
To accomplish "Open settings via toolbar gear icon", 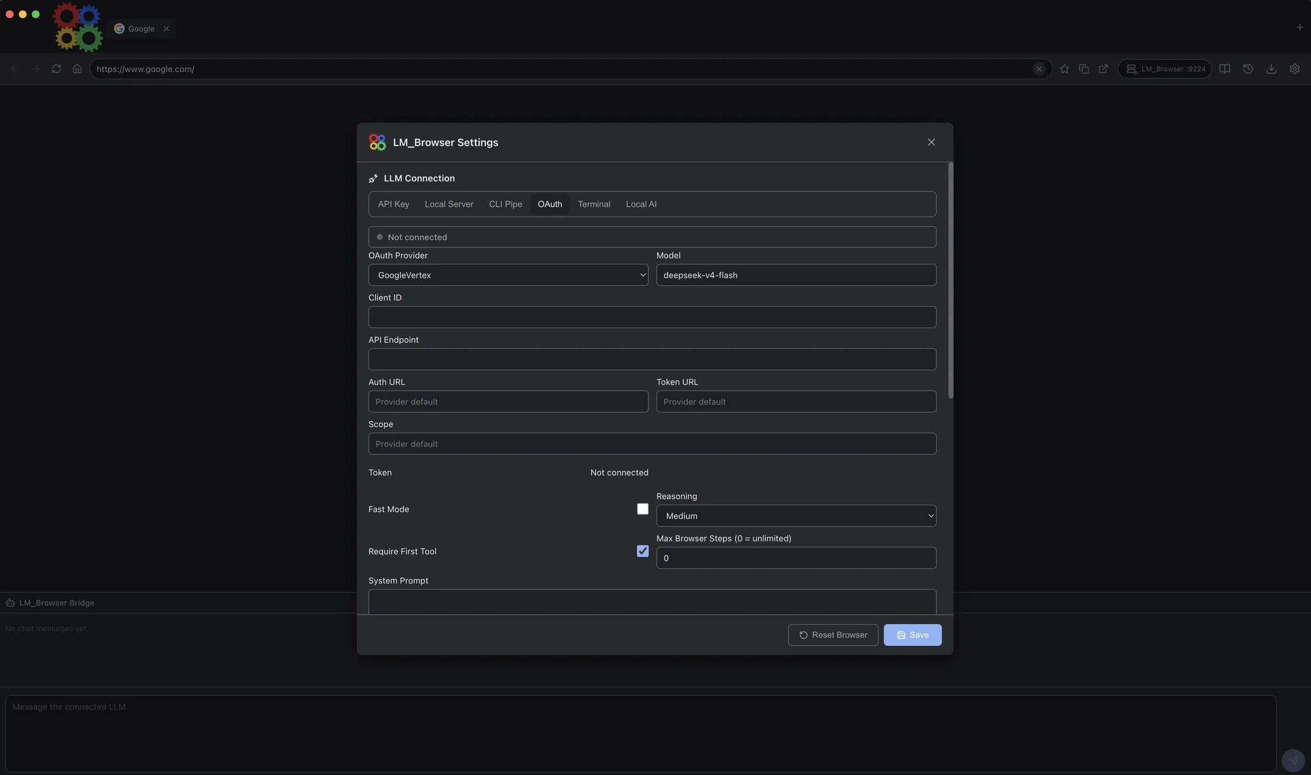I will (1294, 69).
